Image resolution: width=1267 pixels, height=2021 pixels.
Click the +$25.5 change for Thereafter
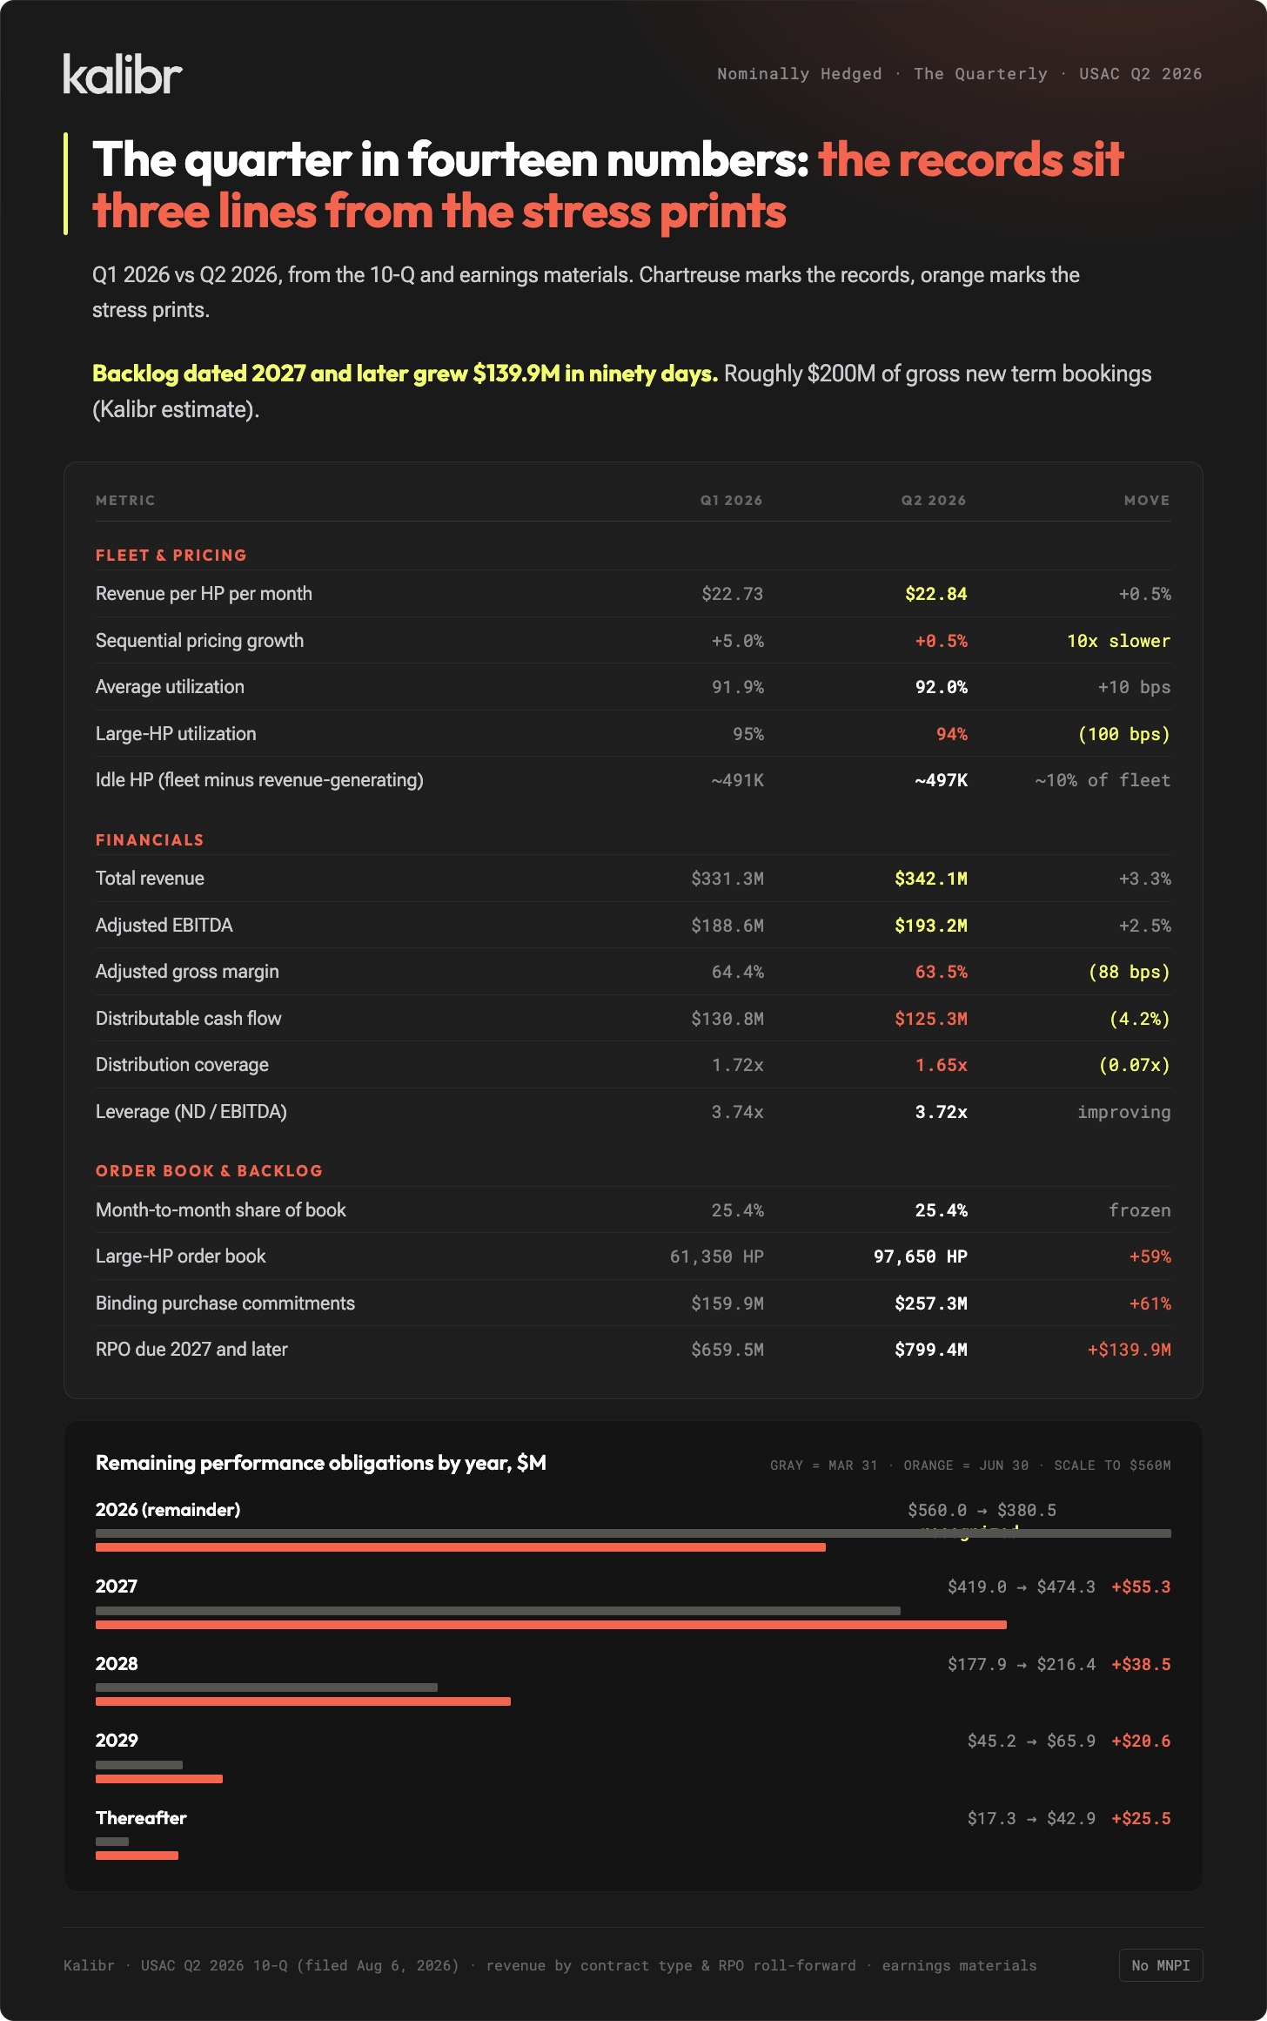click(x=1141, y=1819)
